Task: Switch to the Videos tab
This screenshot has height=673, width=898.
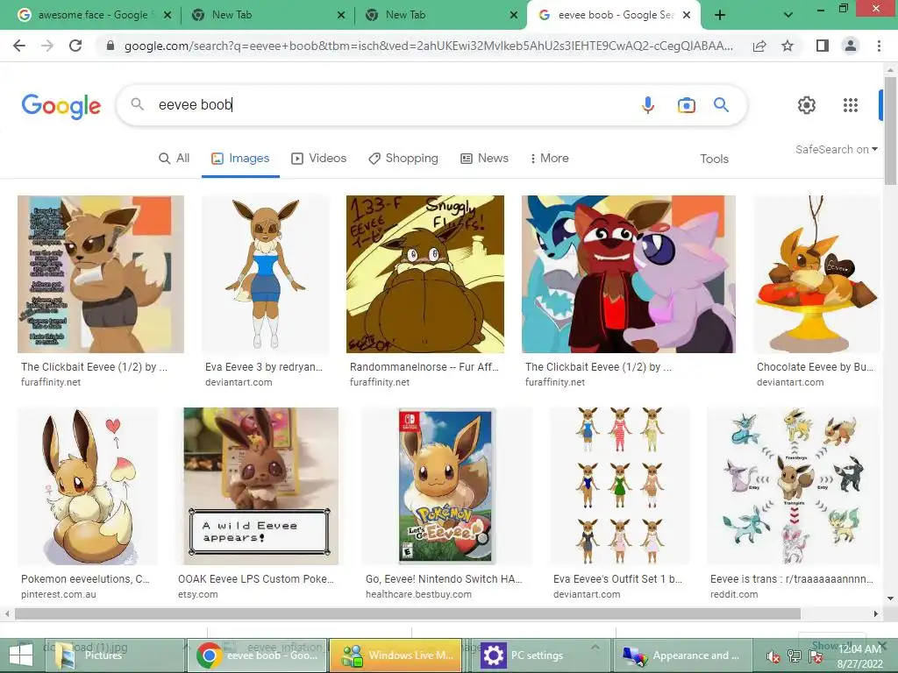Action: pyautogui.click(x=319, y=159)
